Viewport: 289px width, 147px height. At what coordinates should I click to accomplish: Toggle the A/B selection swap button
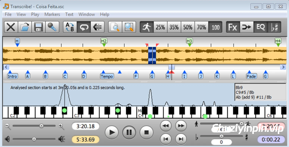click(70, 27)
